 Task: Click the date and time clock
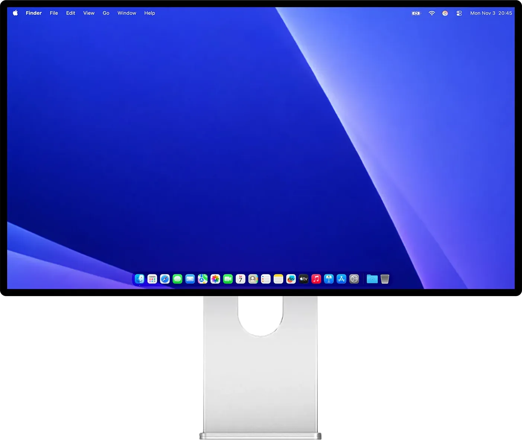491,13
